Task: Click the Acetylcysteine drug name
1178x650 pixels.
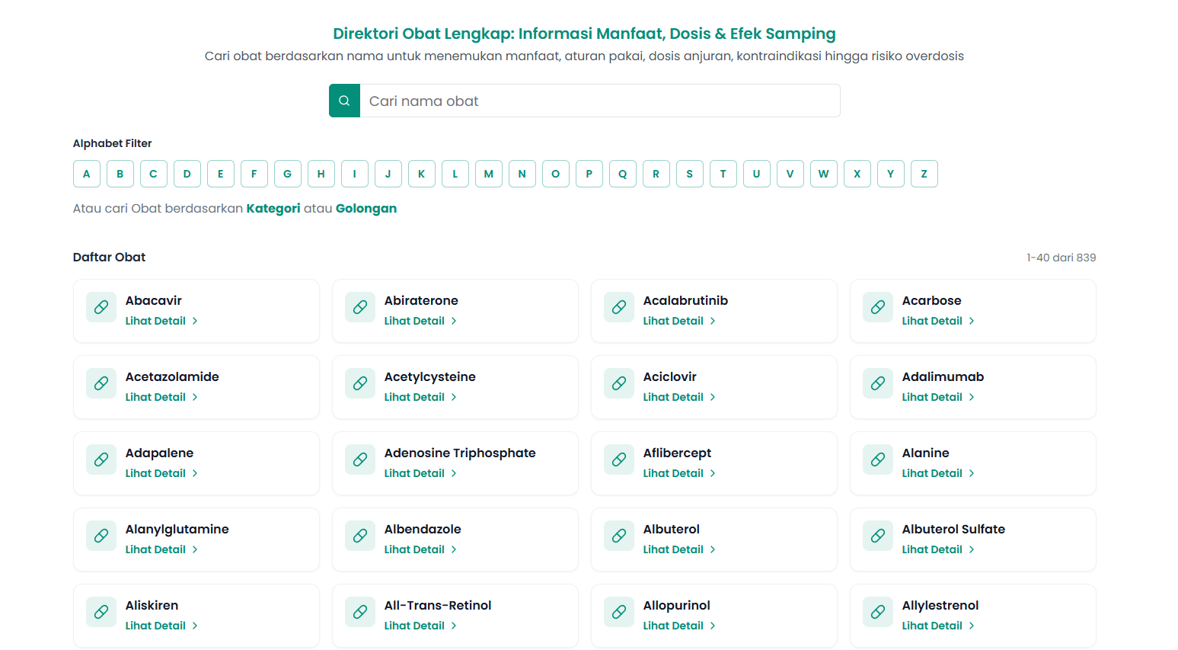Action: [430, 377]
